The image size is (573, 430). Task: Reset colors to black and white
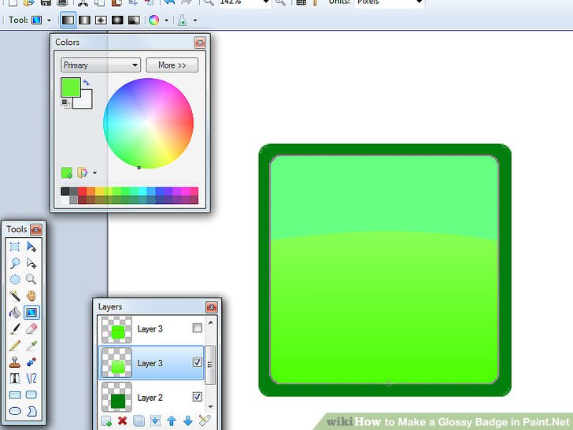(66, 103)
